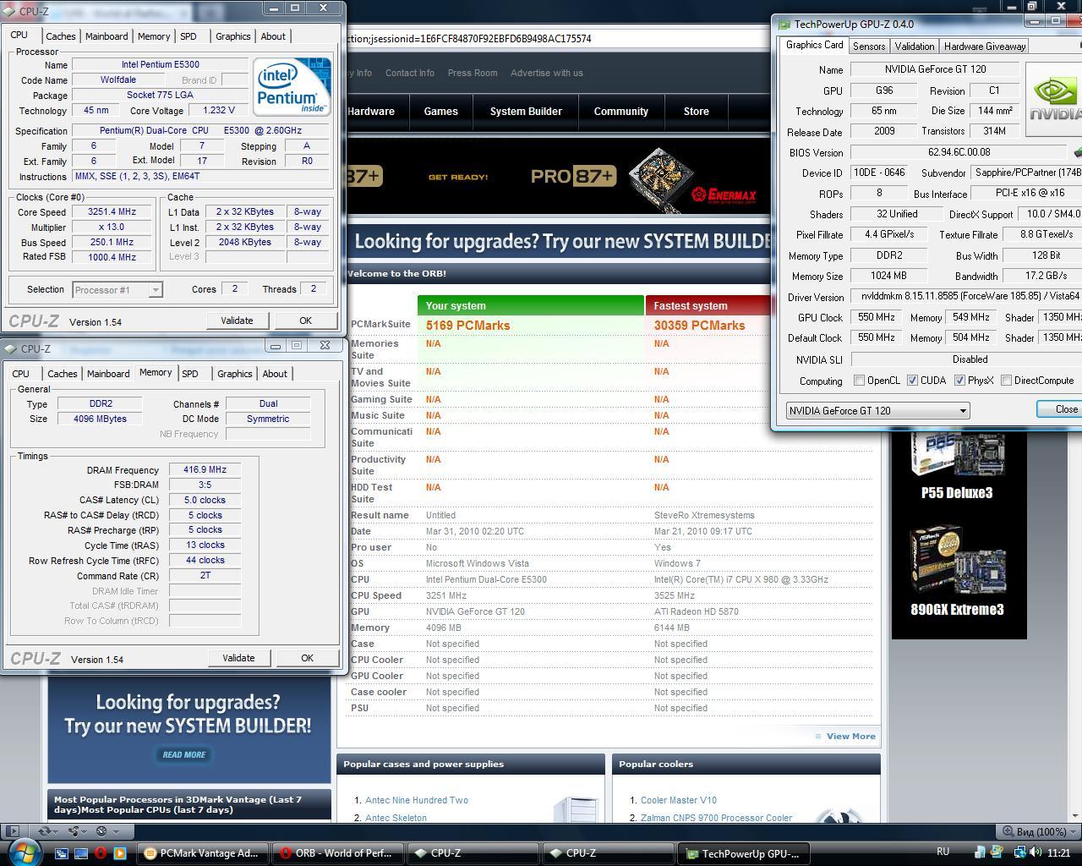The height and width of the screenshot is (866, 1082).
Task: Switch to ORB - World of Perf taskbar button
Action: coord(337,853)
